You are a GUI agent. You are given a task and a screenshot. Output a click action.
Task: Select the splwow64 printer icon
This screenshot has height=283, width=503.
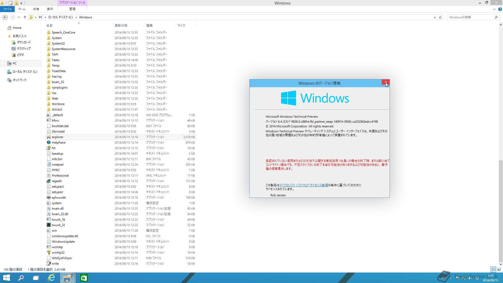[48, 198]
